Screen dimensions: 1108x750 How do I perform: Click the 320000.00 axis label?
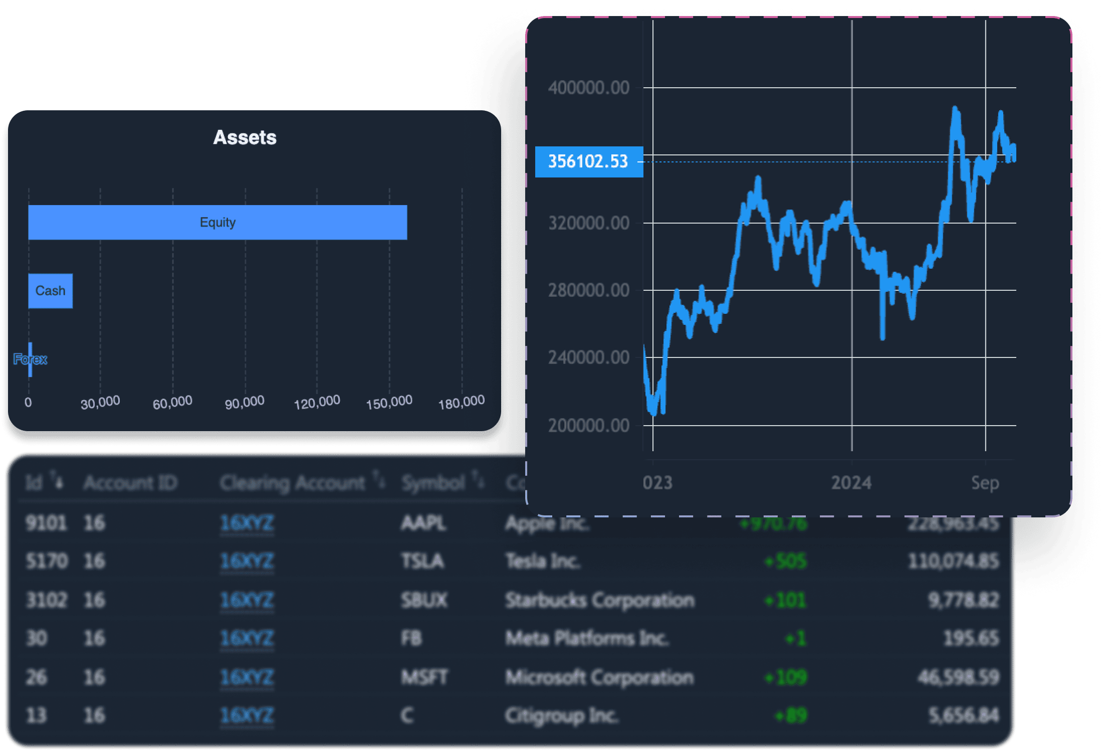pyautogui.click(x=589, y=223)
